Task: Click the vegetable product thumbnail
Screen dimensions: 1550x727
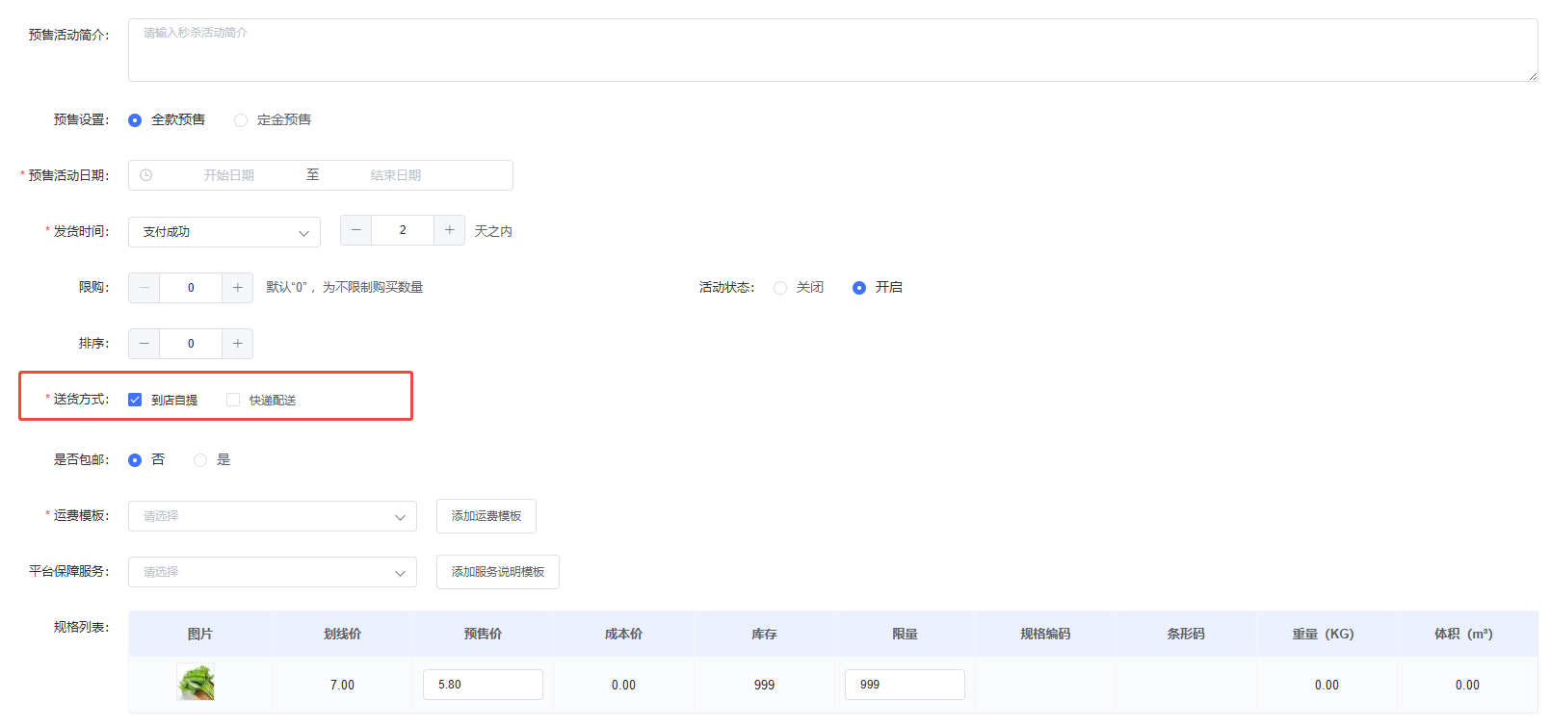Action: pos(196,683)
